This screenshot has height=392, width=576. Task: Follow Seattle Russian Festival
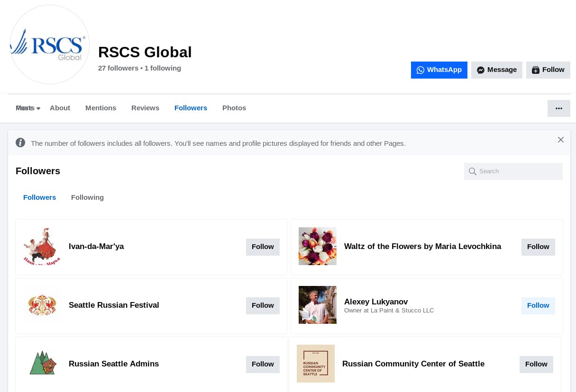263,306
